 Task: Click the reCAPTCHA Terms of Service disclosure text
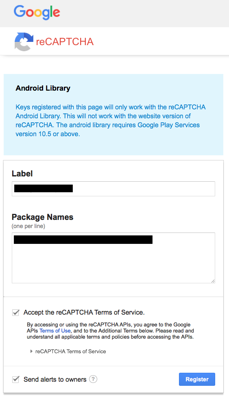click(70, 351)
